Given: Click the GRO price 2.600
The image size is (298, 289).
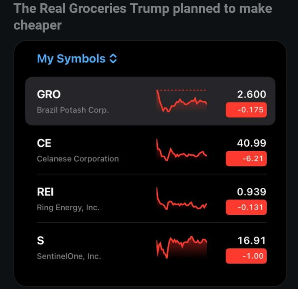Looking at the screenshot, I should (x=252, y=94).
